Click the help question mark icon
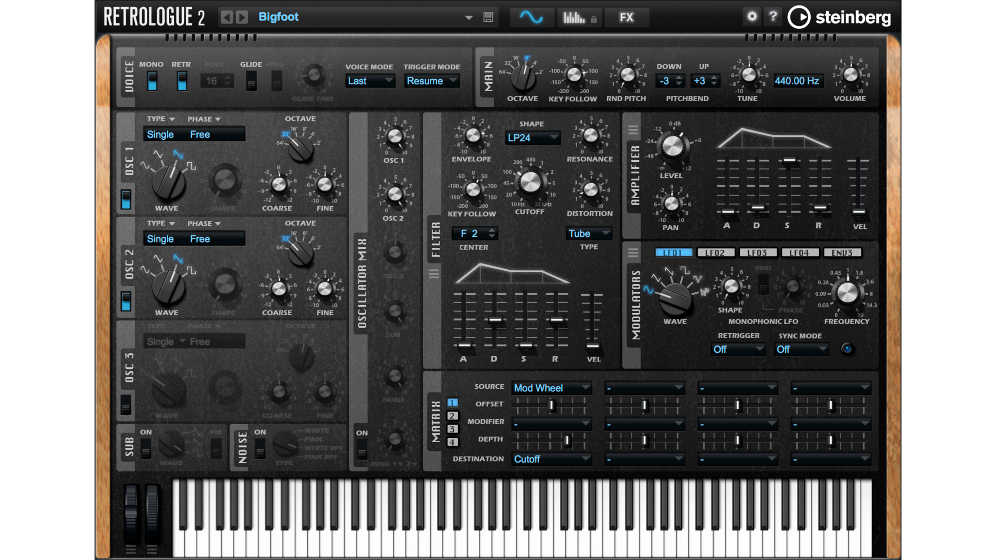Viewport: 996px width, 560px height. 773,16
